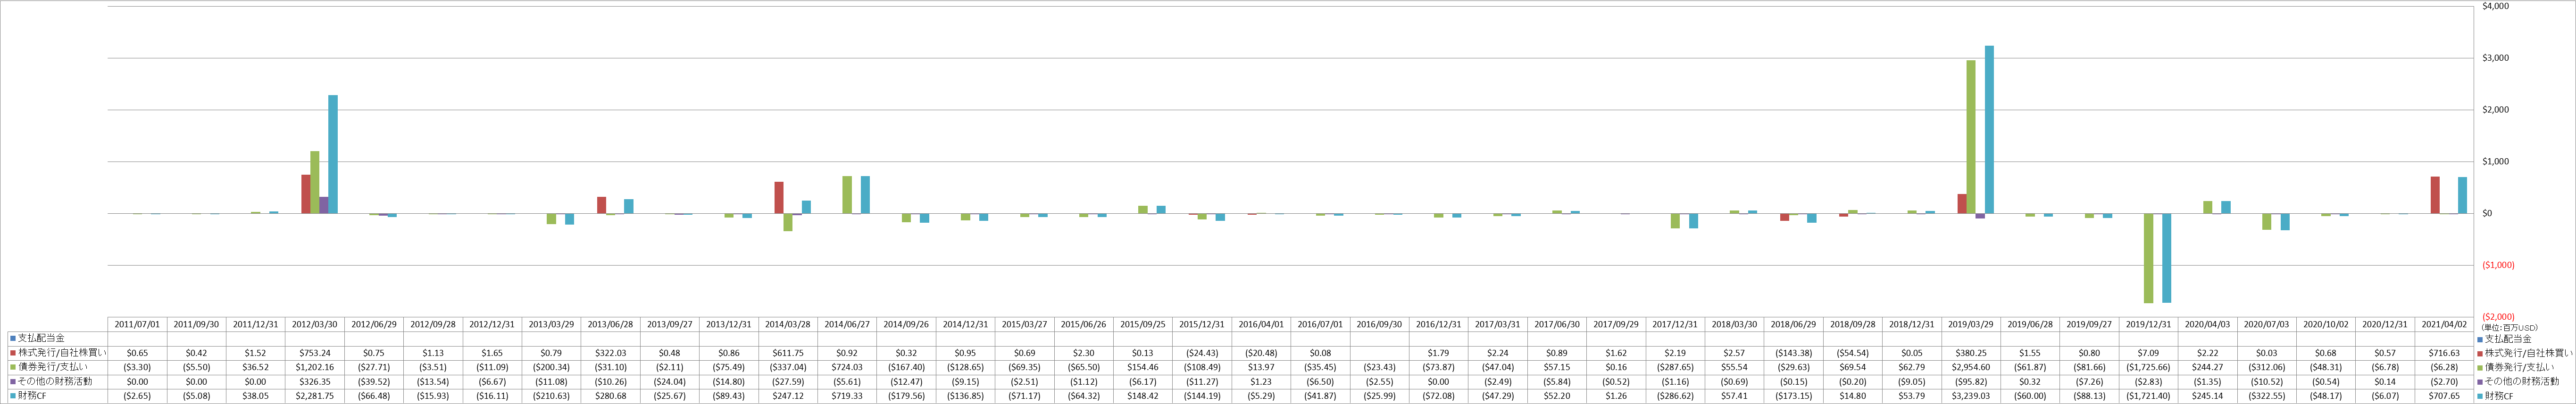
Task: Select the 2019/12/31 column header
Action: [x=2149, y=324]
